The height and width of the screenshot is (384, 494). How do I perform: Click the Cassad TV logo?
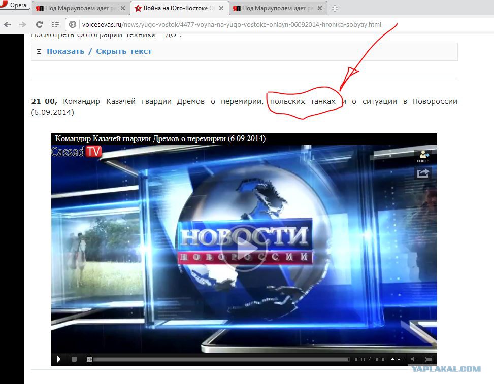coord(77,152)
